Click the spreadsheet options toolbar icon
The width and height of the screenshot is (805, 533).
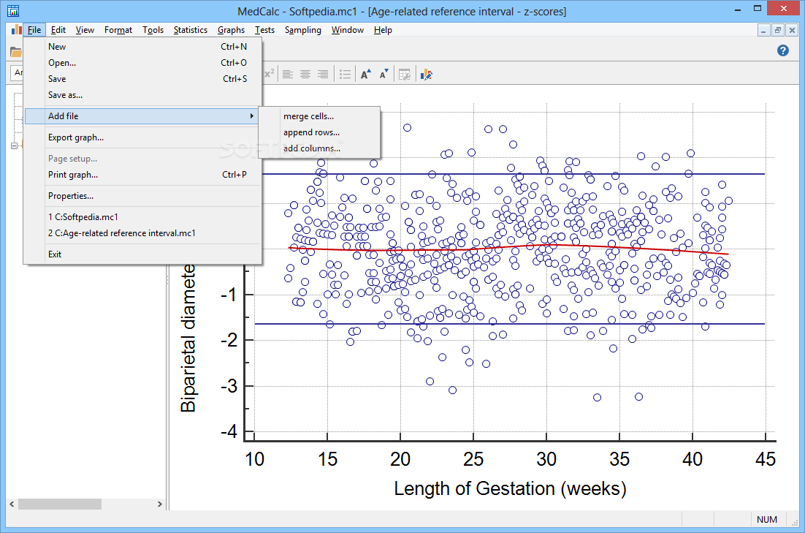(404, 73)
